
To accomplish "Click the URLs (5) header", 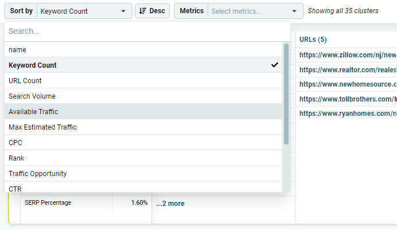I will pos(313,40).
